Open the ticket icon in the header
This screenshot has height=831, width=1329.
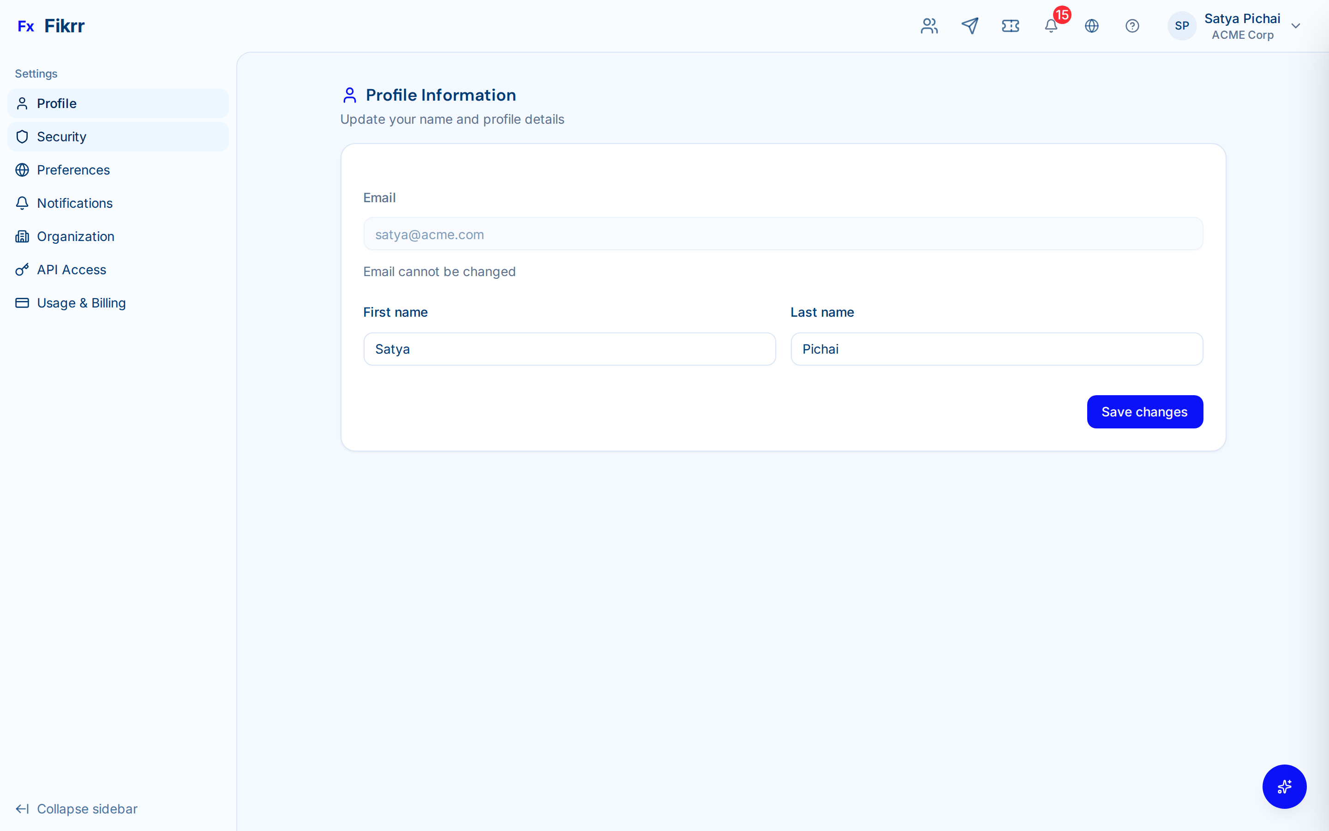1011,26
